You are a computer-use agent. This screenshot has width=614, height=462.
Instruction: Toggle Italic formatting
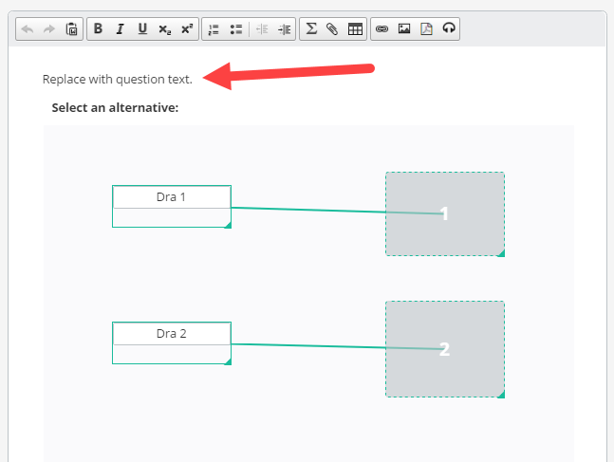(120, 29)
